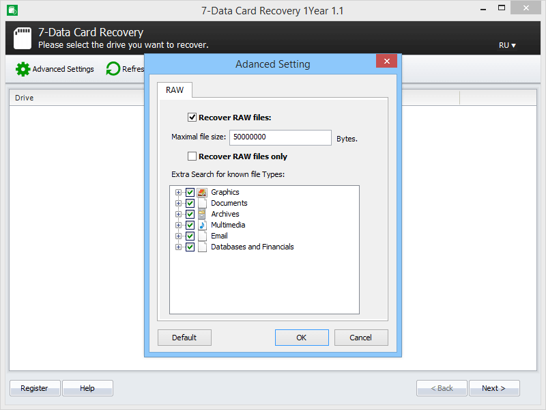This screenshot has height=410, width=546.
Task: Select the Graphics label in tree
Action: (225, 192)
